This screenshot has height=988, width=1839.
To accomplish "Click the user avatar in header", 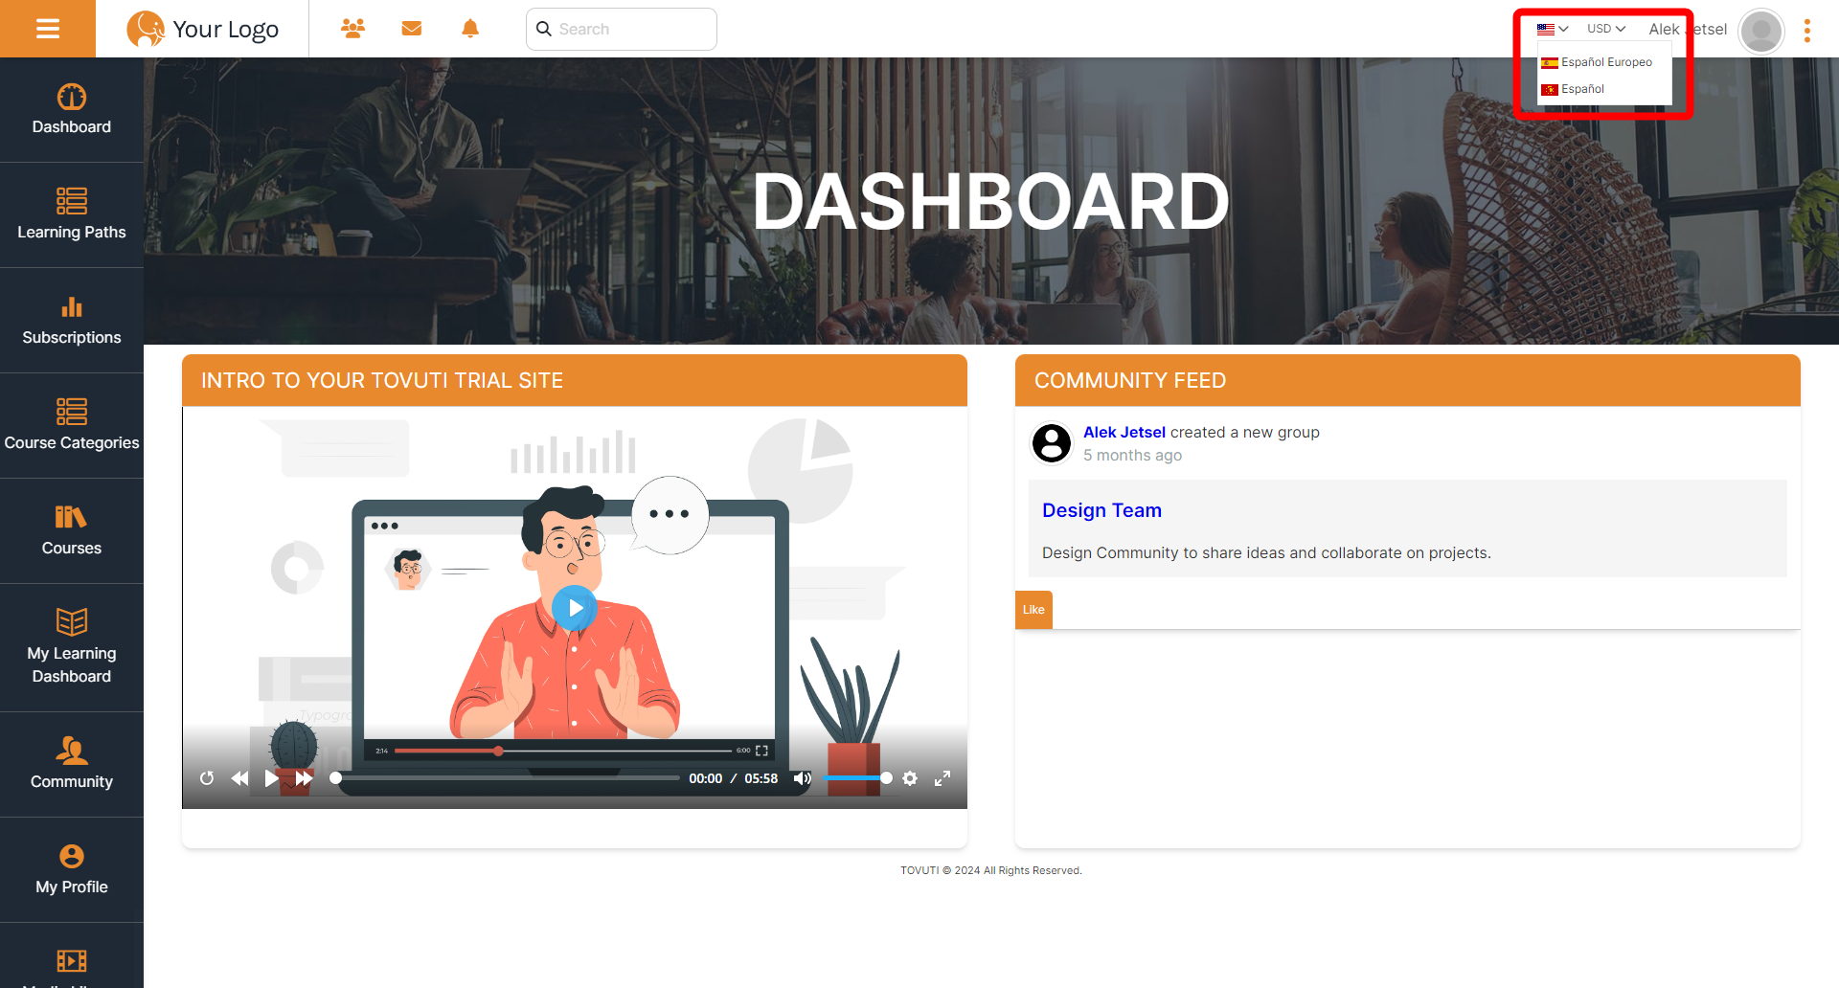I will (1760, 31).
